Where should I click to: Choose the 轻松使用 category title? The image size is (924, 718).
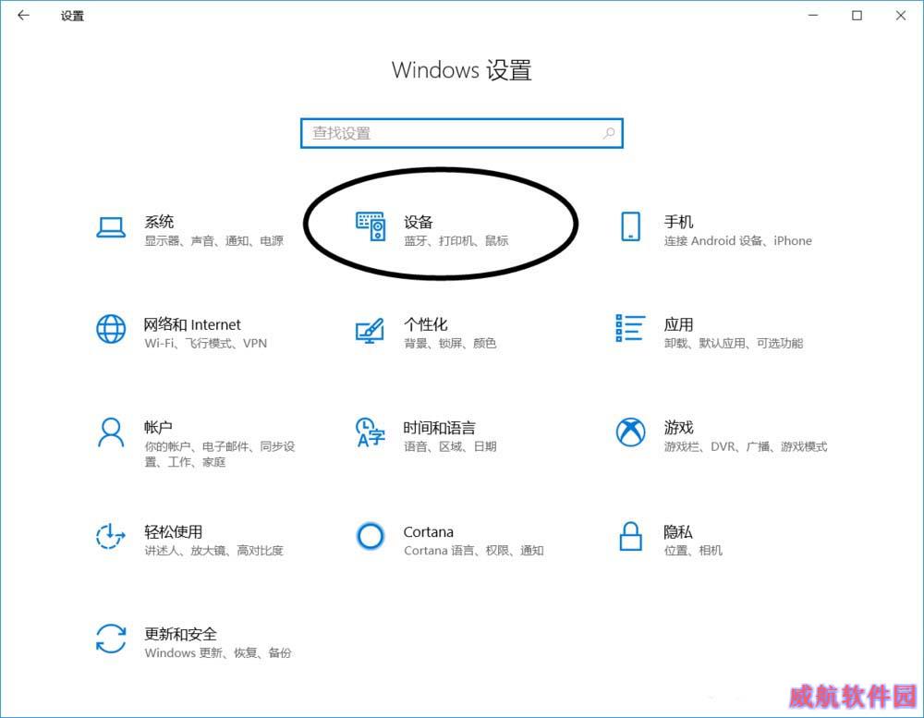[174, 531]
